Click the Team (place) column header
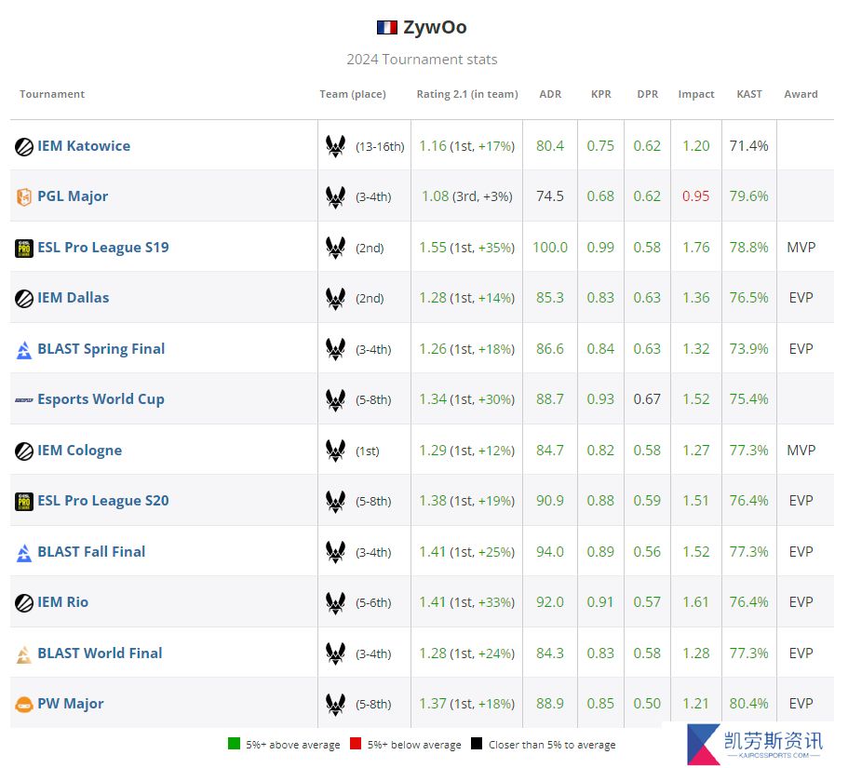848x768 pixels. click(353, 94)
